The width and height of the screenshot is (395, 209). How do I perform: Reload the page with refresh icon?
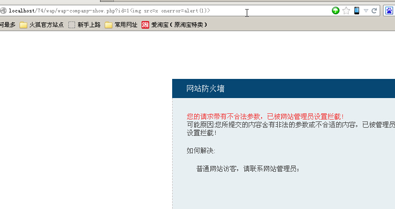point(374,11)
